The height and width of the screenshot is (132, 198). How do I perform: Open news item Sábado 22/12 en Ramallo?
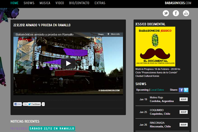tap(52, 128)
